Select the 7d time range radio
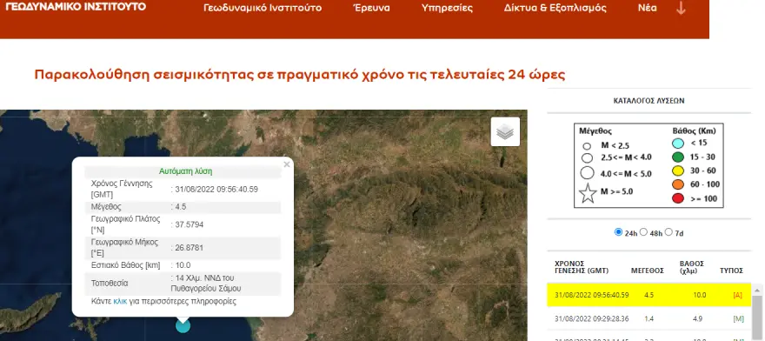This screenshot has height=341, width=765. point(669,232)
